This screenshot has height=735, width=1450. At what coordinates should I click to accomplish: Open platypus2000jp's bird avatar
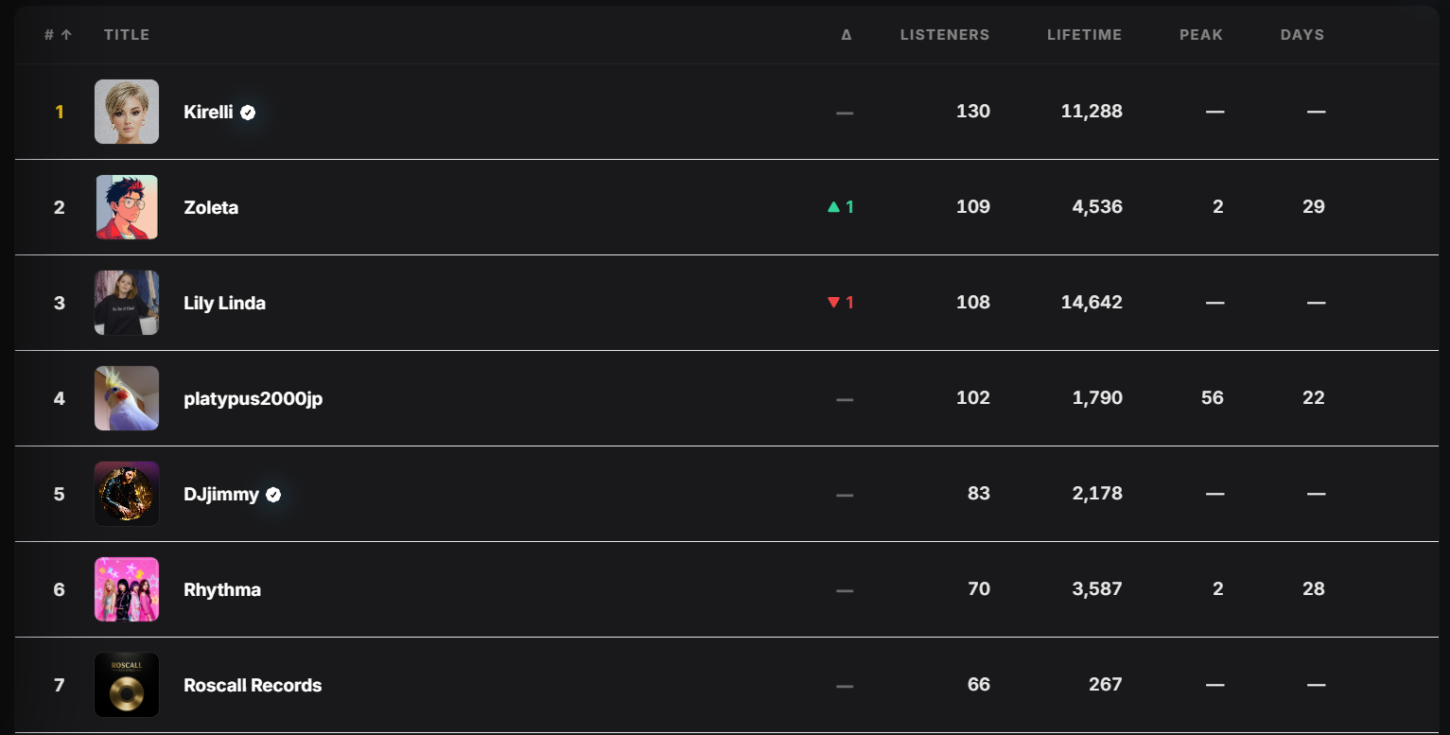pyautogui.click(x=127, y=398)
